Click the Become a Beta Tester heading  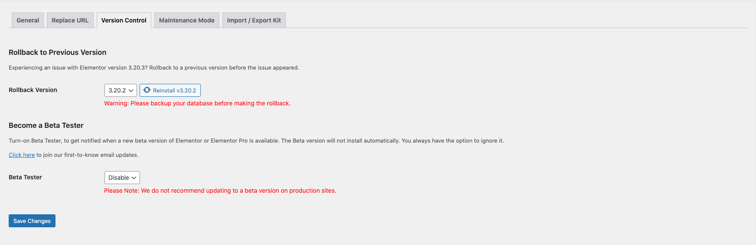click(x=46, y=125)
